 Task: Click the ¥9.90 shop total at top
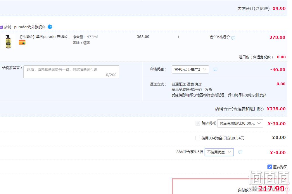[x=279, y=8]
